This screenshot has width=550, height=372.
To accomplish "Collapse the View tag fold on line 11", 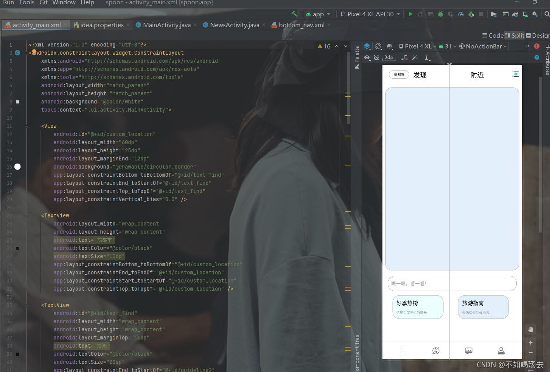I will pos(26,126).
